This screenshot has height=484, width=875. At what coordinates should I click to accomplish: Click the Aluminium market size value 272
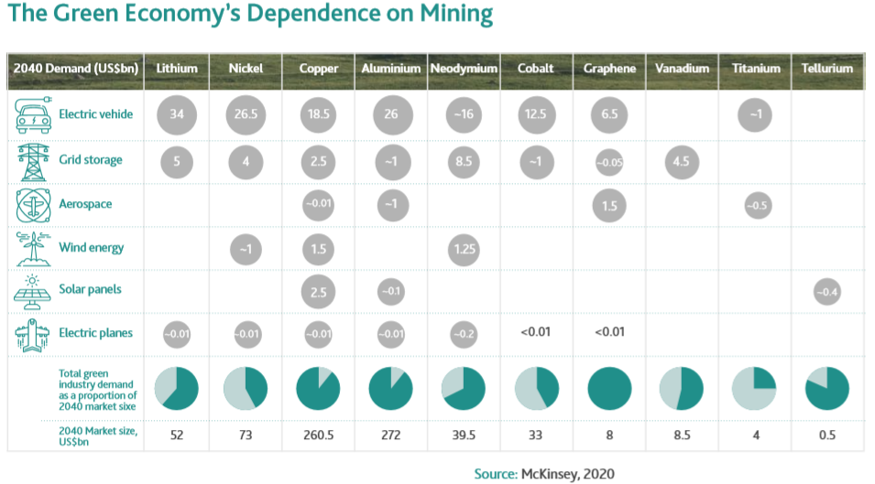pos(391,436)
